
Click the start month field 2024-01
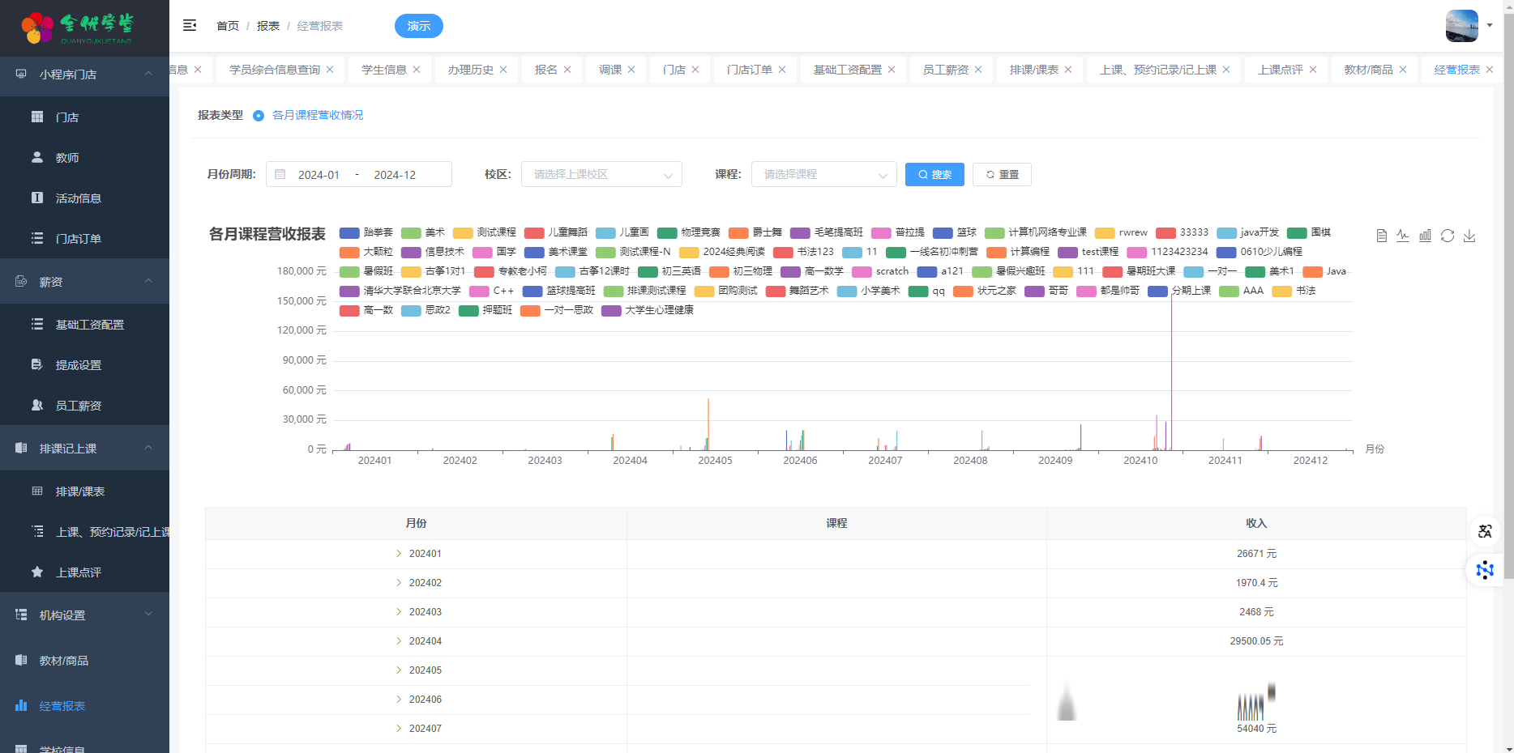(x=319, y=175)
